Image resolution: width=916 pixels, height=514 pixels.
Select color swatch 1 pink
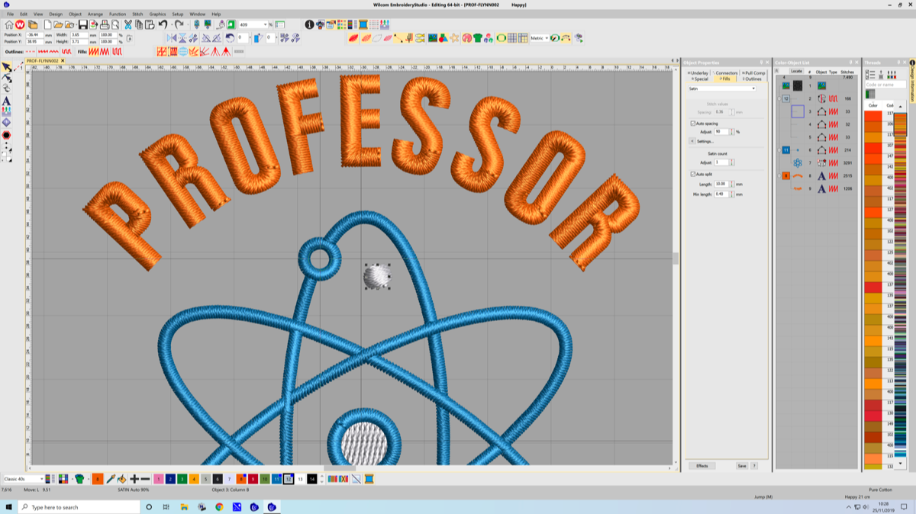159,479
